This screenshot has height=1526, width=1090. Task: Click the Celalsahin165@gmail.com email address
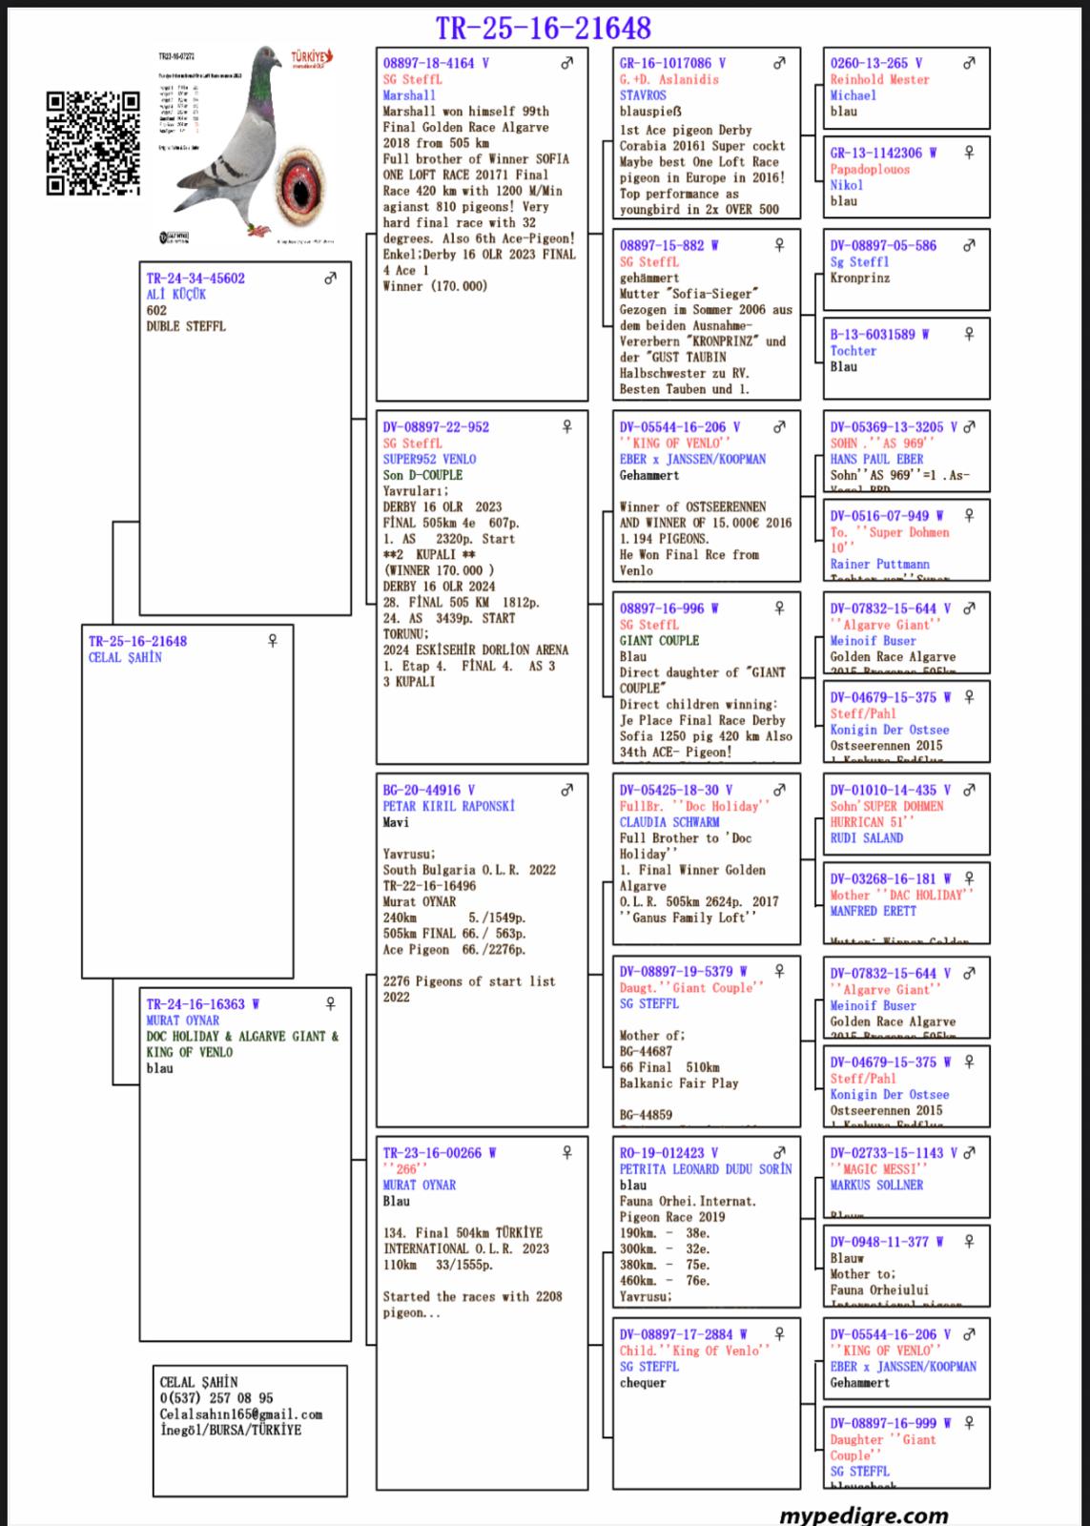point(241,1414)
